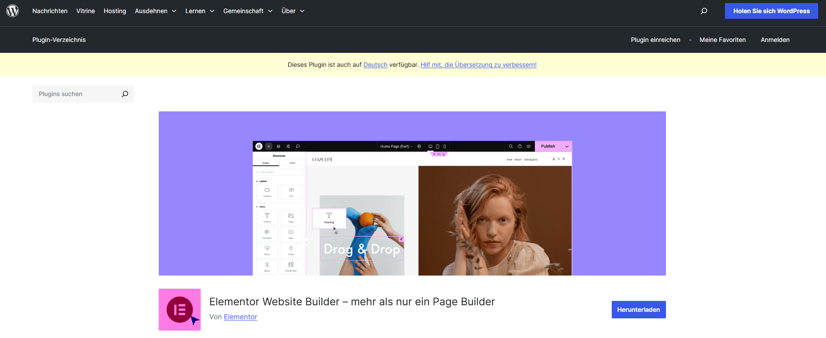Open the Vitrine menu item
The width and height of the screenshot is (826, 338).
tap(85, 11)
